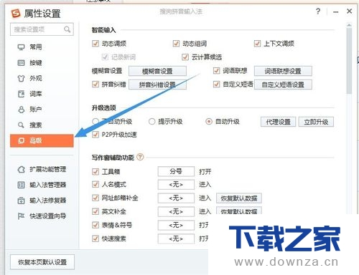Image resolution: width=359 pixels, height=275 pixels.
Task: Toggle the 人名模式 checkbox
Action: (x=95, y=184)
